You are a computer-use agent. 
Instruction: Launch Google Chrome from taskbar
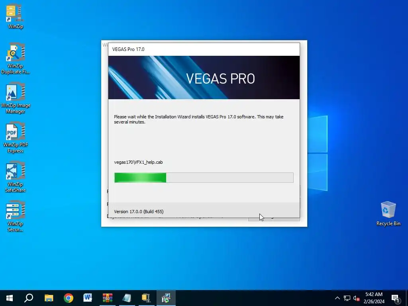[x=69, y=298]
